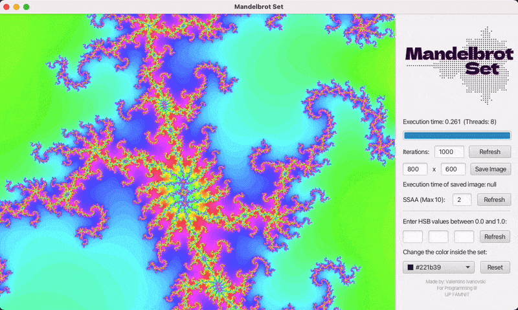Viewport: 518px width, 310px height.
Task: Focus the width field showing 800
Action: pos(415,169)
